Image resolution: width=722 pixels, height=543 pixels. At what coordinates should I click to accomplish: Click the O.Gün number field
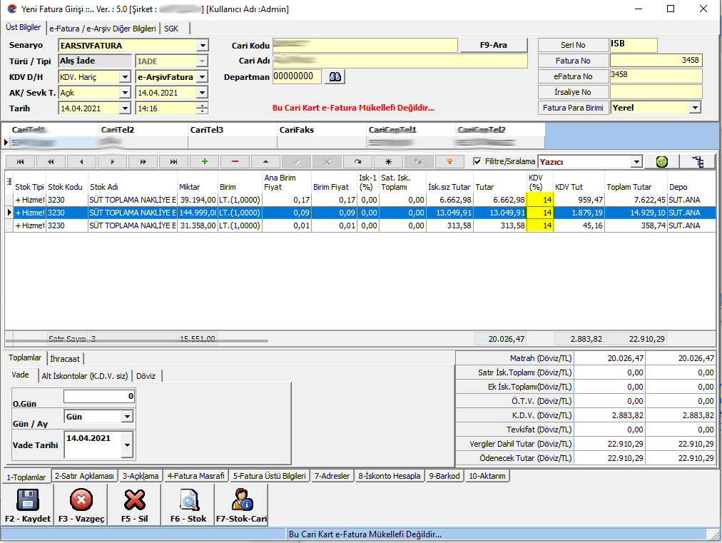(x=99, y=396)
